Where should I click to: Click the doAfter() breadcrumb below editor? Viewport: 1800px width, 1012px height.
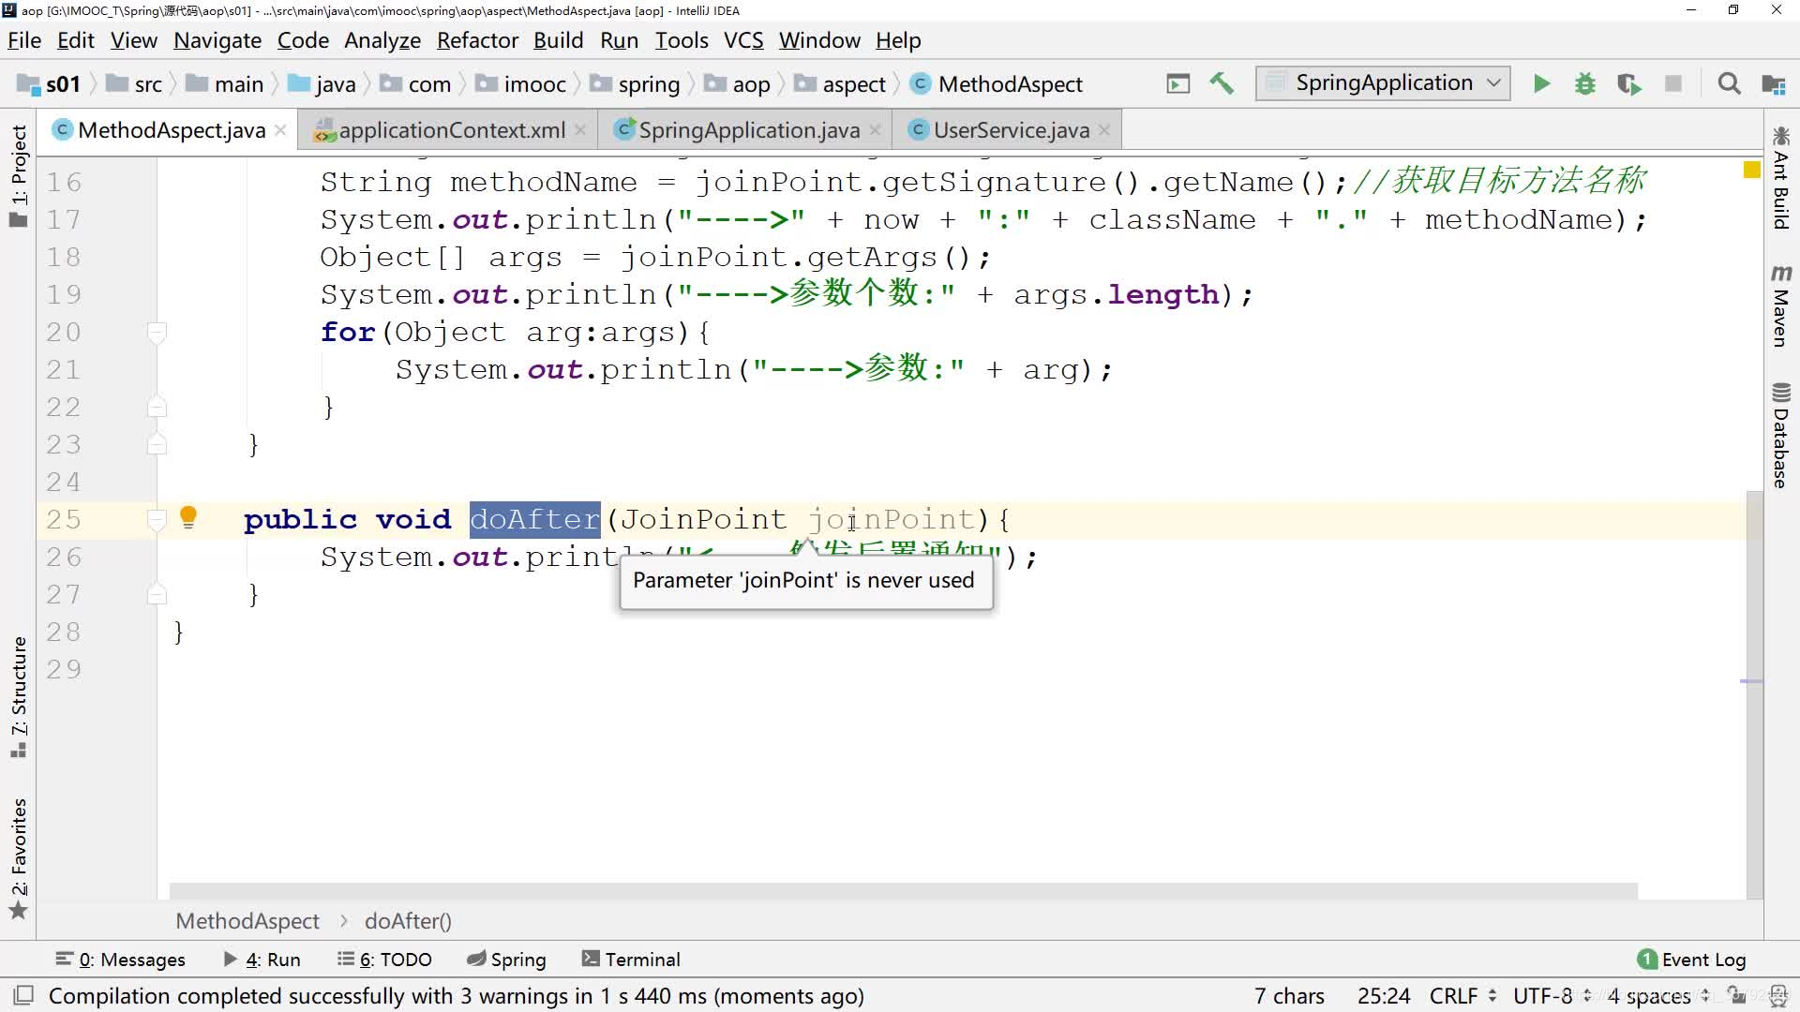(x=408, y=921)
